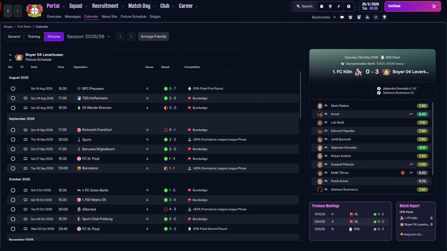Click the 1. FC Köln crest in match header

tap(358, 72)
